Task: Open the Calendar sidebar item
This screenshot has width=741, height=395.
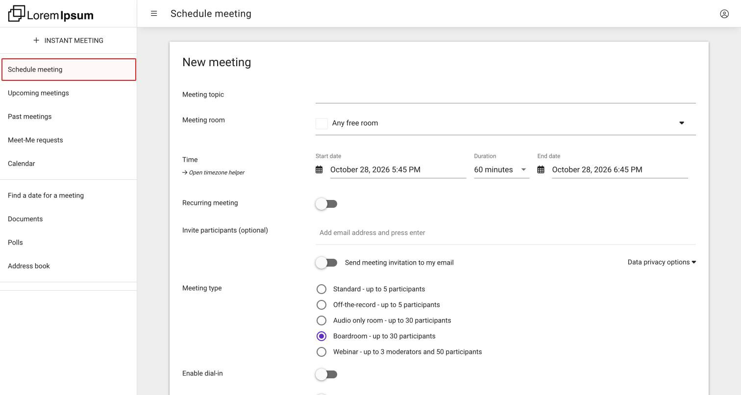Action: [x=68, y=164]
